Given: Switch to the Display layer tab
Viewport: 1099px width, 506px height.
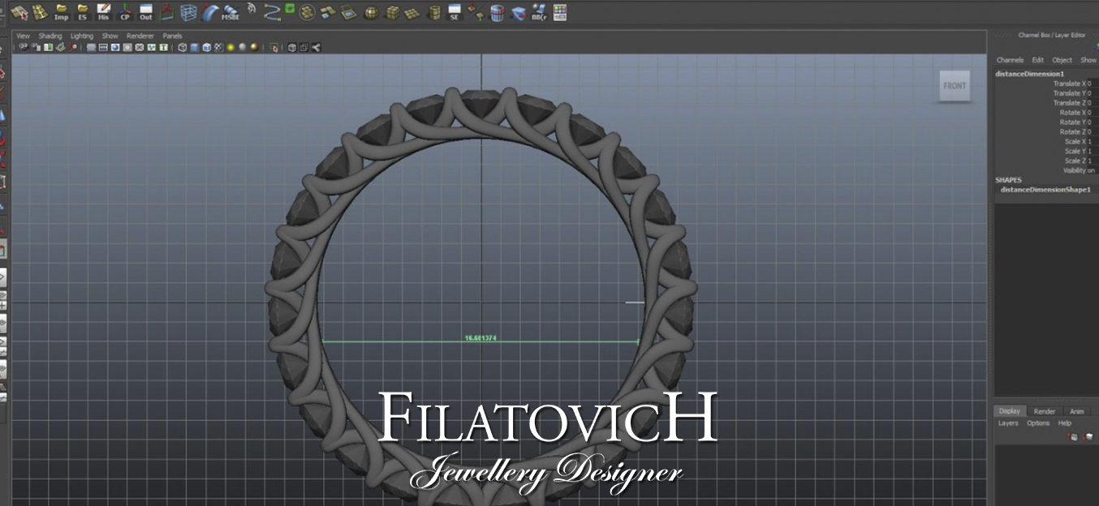Looking at the screenshot, I should pyautogui.click(x=1010, y=411).
